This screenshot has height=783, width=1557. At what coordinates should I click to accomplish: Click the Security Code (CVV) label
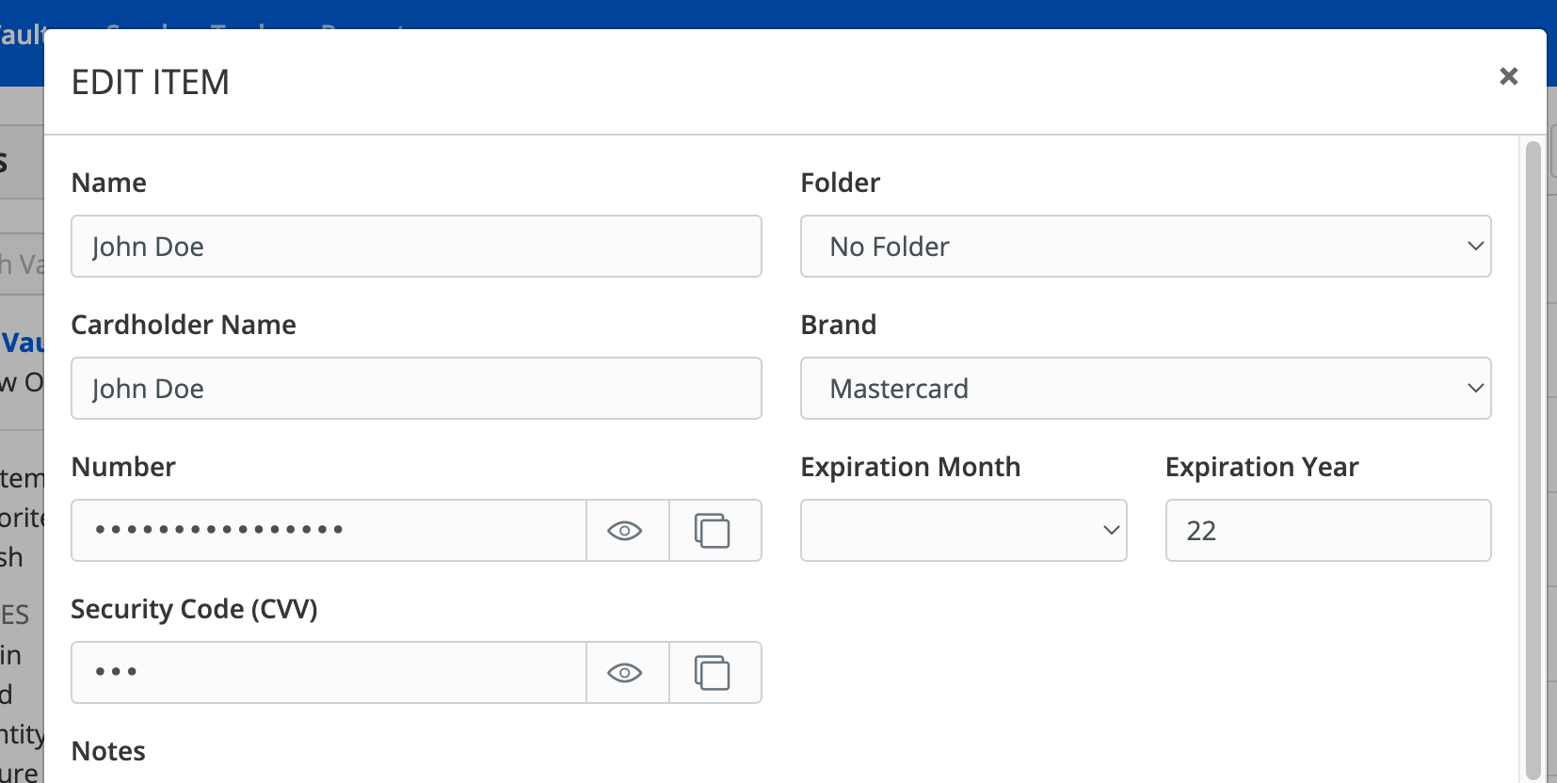(x=194, y=609)
